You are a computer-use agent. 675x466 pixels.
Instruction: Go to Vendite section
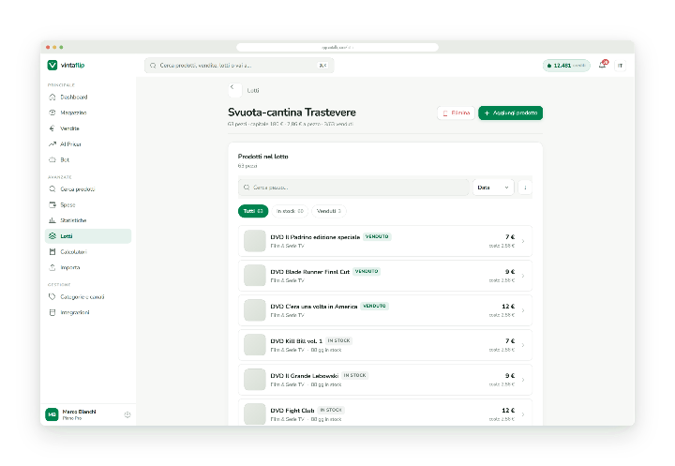[88, 128]
